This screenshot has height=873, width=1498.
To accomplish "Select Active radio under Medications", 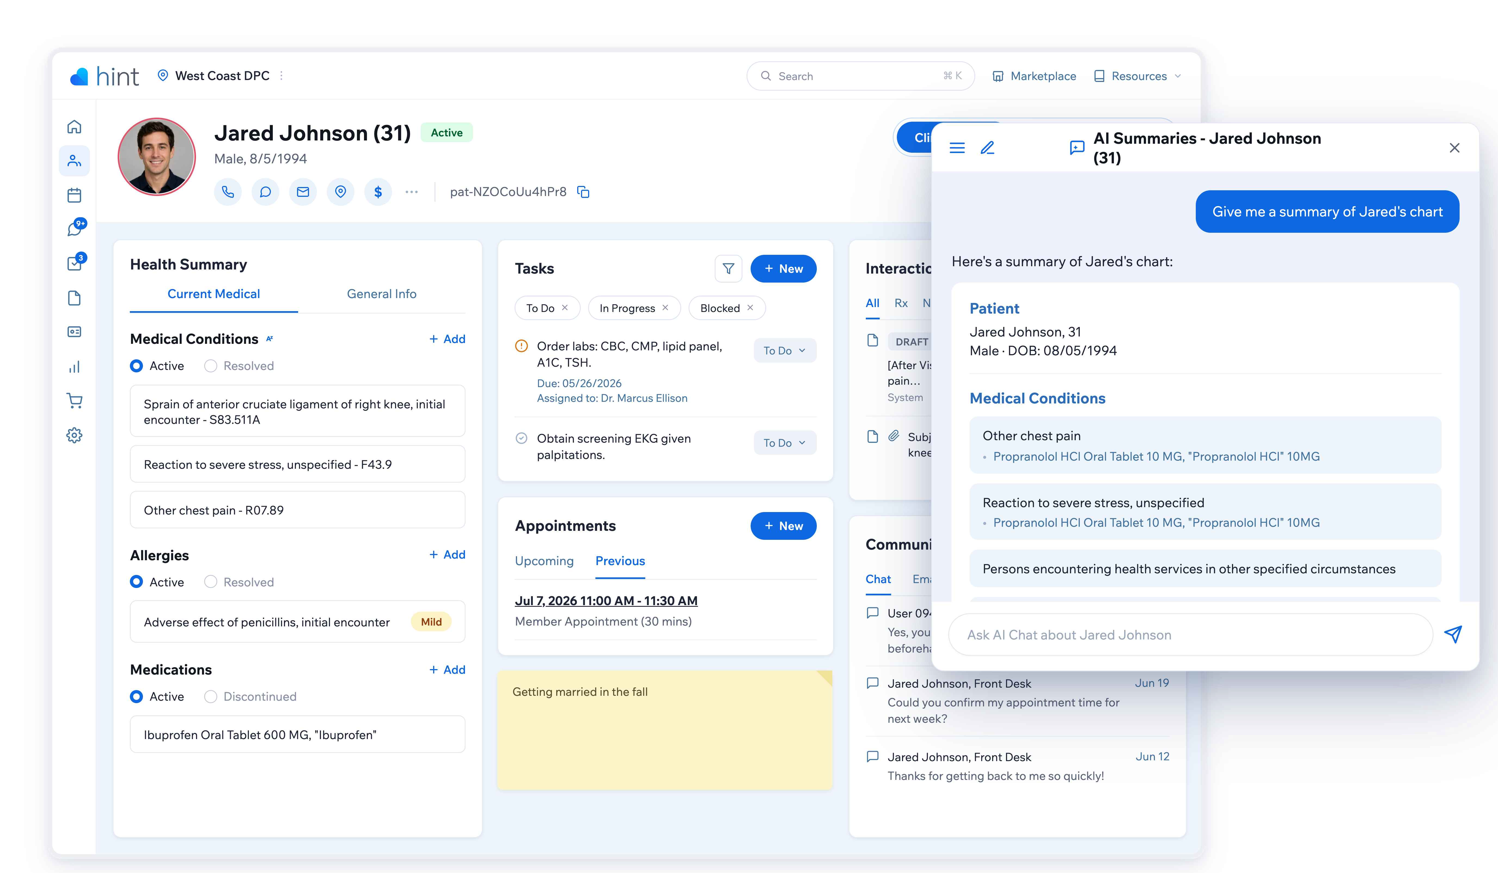I will click(137, 697).
